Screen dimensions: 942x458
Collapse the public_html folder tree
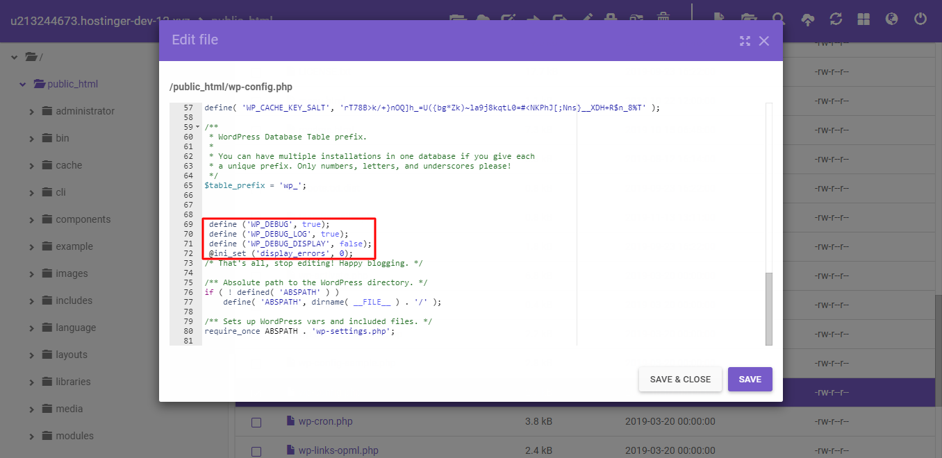point(23,85)
